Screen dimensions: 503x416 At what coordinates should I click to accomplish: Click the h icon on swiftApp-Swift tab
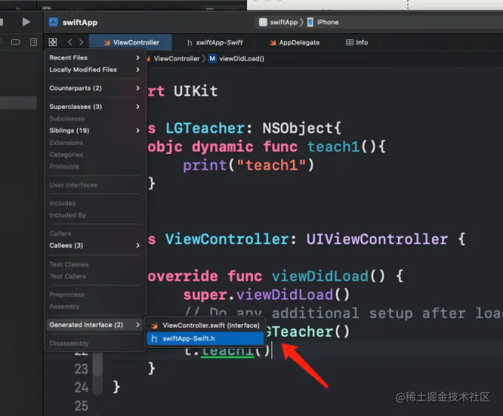189,43
